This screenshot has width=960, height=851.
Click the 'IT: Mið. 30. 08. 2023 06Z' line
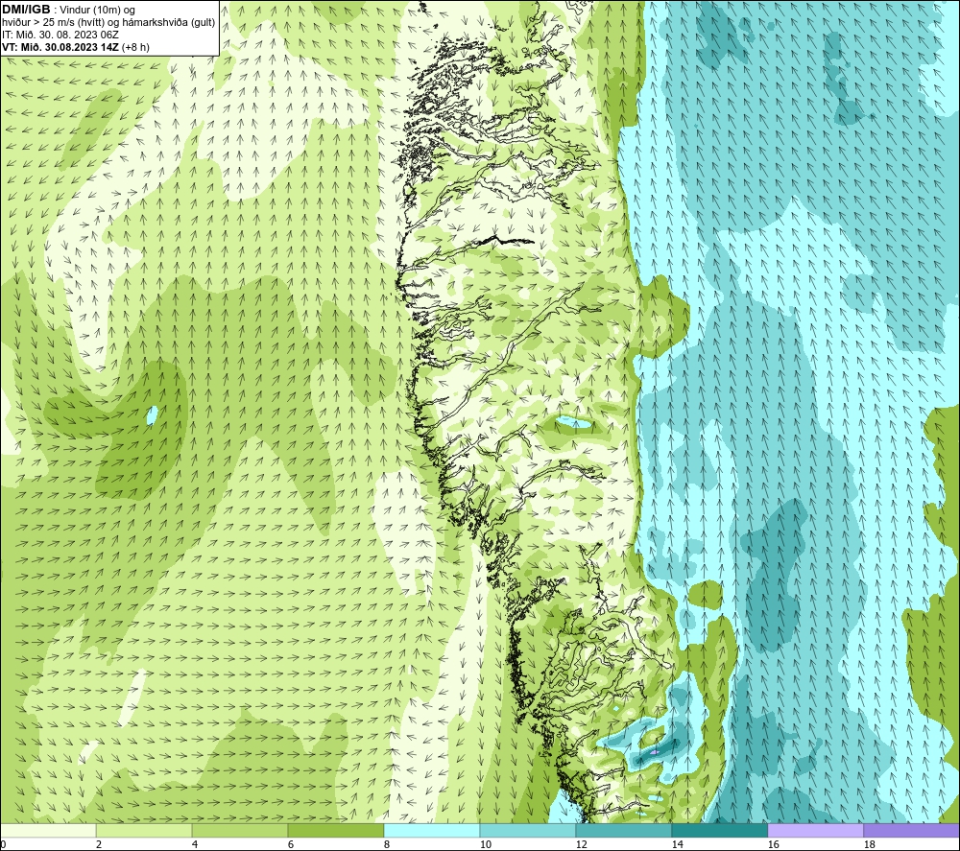pyautogui.click(x=60, y=35)
